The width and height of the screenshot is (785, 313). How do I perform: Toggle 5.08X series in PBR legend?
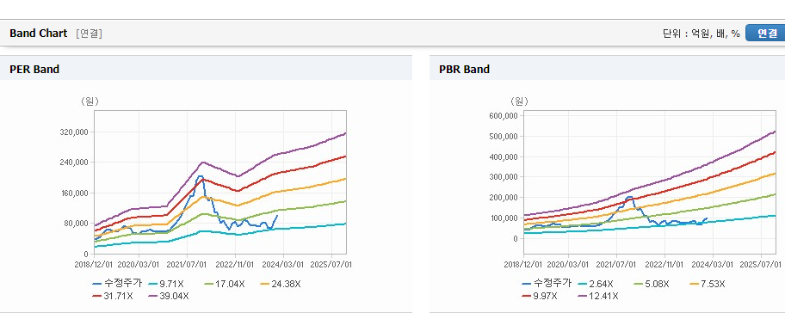click(652, 284)
